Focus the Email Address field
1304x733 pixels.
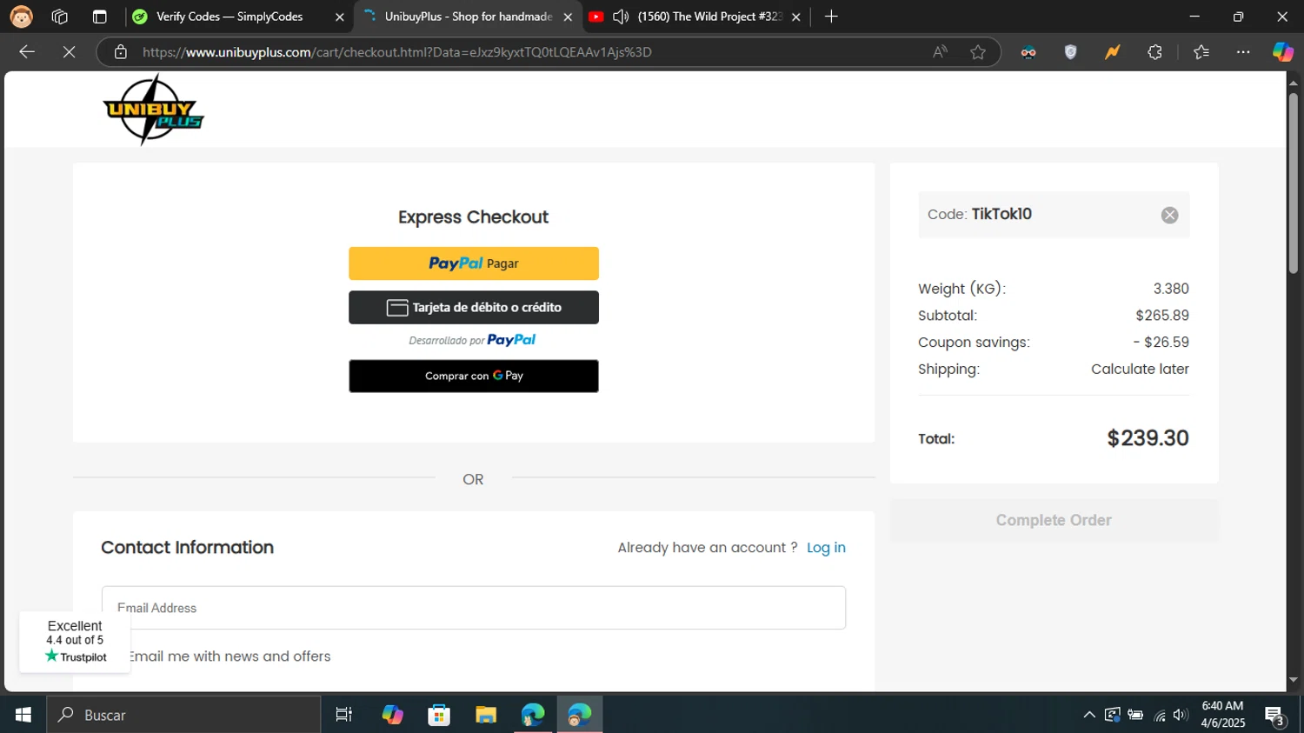474,608
